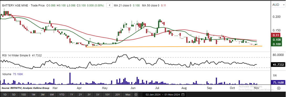Viewport: 286px width, 97px height.
Task: Choose the YTD range button
Action: 62,95
